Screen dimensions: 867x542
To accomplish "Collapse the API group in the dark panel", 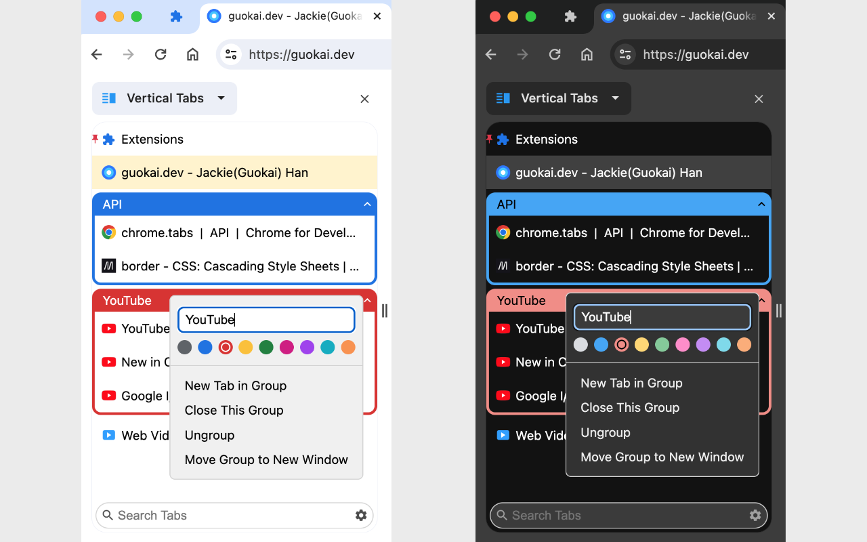I will coord(761,205).
